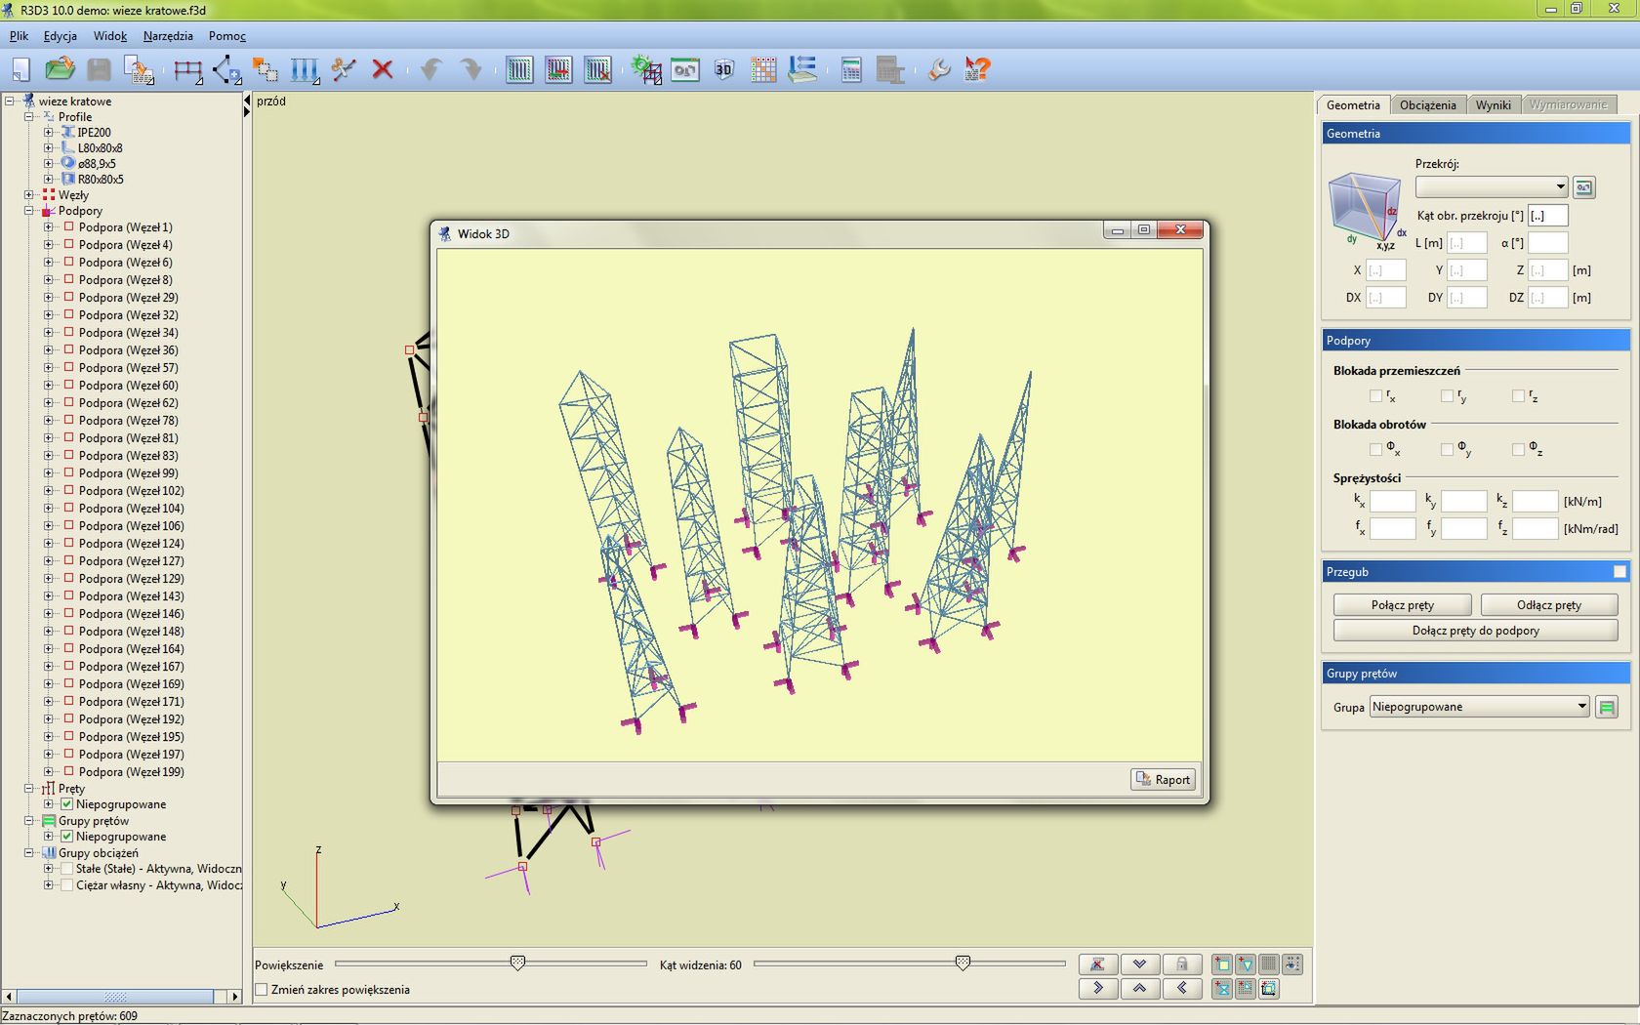The width and height of the screenshot is (1640, 1025).
Task: Click the Odłącz pręty button
Action: coord(1548,605)
